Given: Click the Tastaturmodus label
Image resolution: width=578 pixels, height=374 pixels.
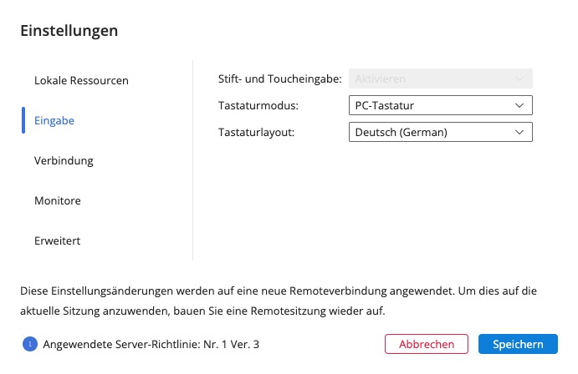Looking at the screenshot, I should (258, 106).
